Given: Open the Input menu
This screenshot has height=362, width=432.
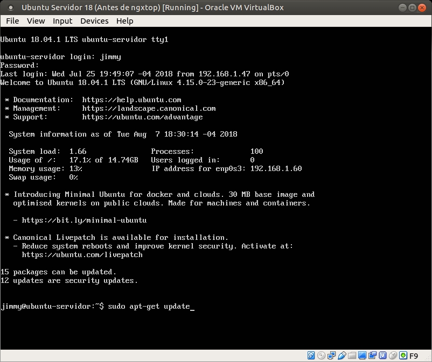Looking at the screenshot, I should pos(62,20).
